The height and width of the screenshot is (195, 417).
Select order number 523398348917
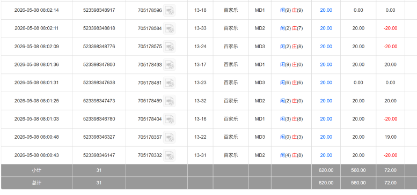(99, 10)
